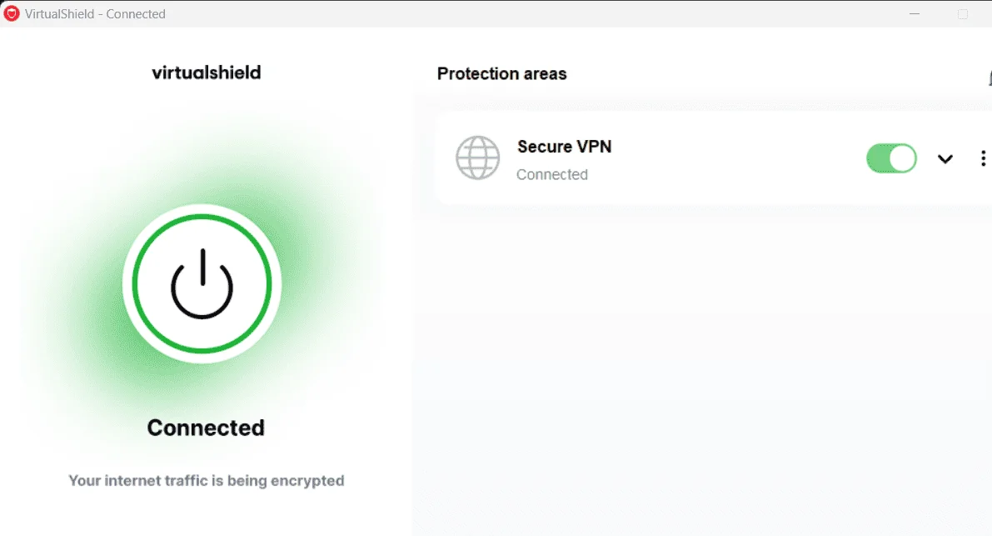992x536 pixels.
Task: Select the Protection areas heading
Action: click(501, 73)
